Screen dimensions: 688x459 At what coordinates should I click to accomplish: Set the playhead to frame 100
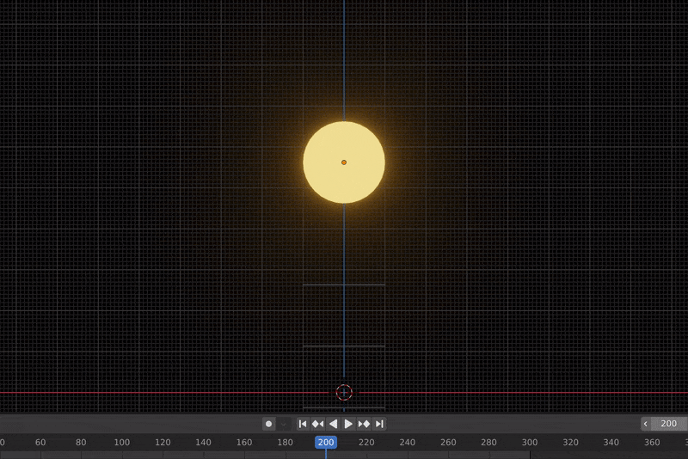point(121,443)
